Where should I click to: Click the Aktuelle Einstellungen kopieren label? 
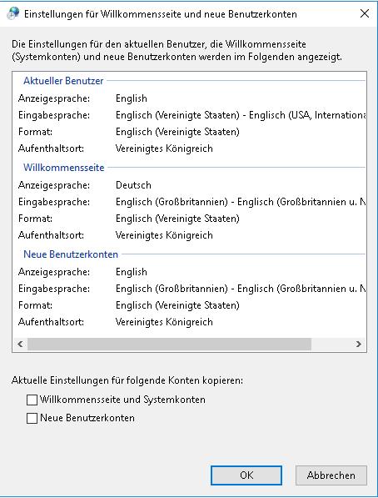(127, 380)
